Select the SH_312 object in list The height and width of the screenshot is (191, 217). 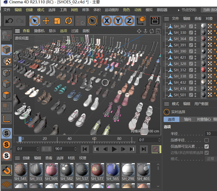[x=180, y=70]
